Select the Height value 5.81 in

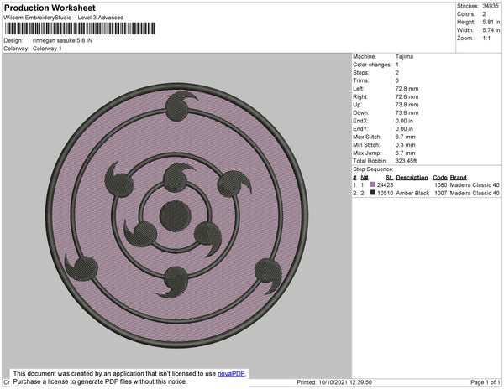491,22
